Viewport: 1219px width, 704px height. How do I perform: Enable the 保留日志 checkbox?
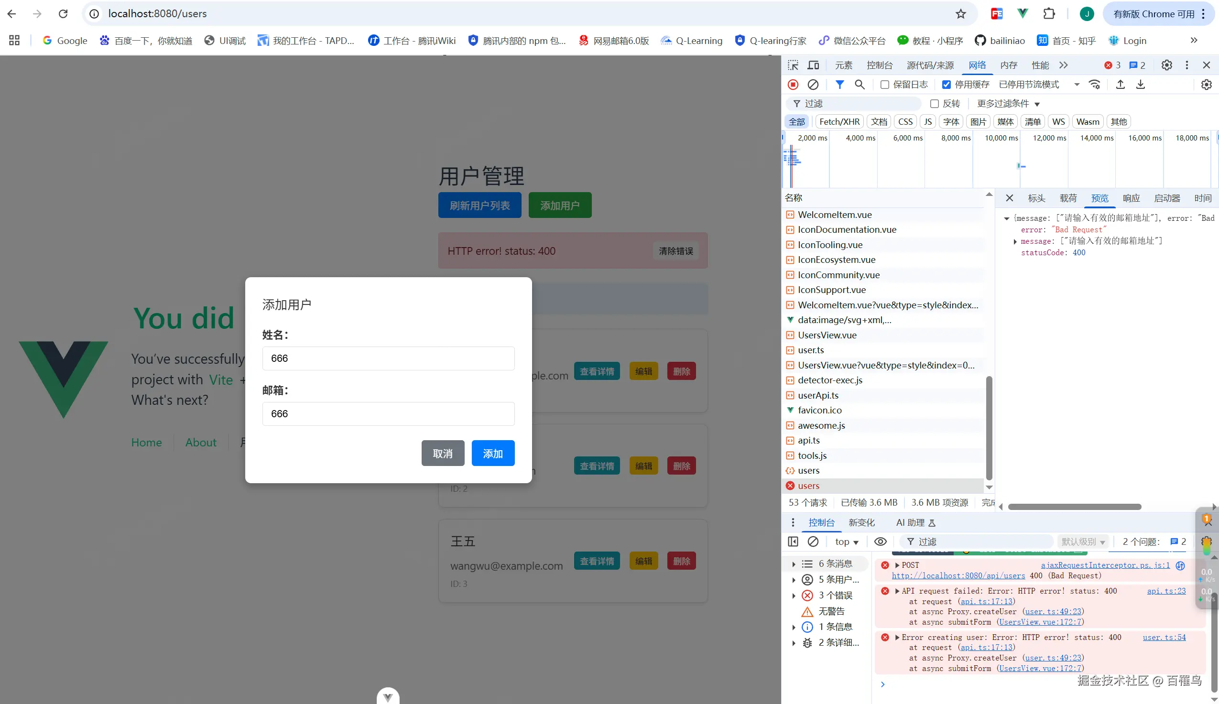click(885, 85)
